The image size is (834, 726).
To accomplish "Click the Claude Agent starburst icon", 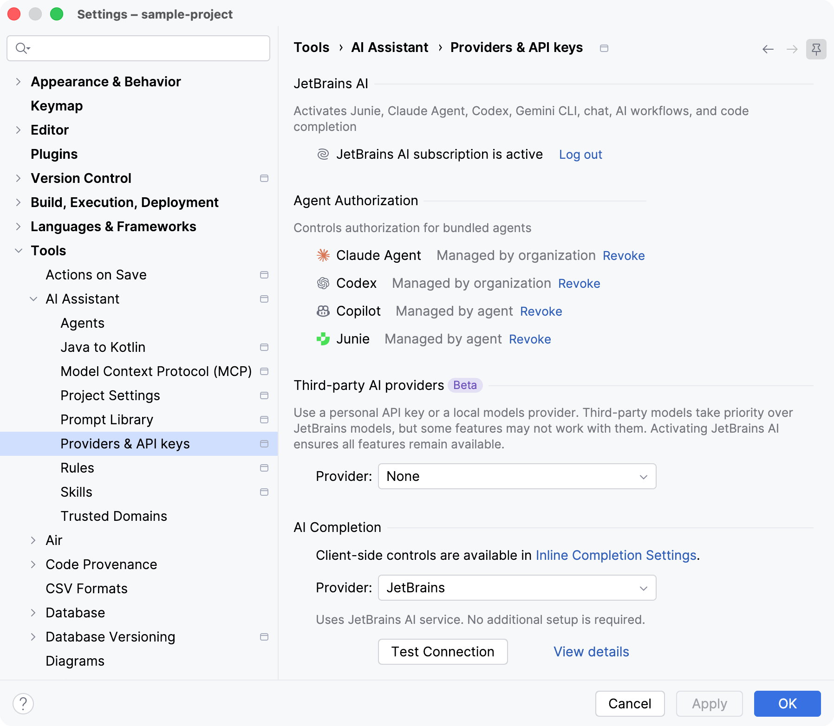I will click(x=323, y=255).
